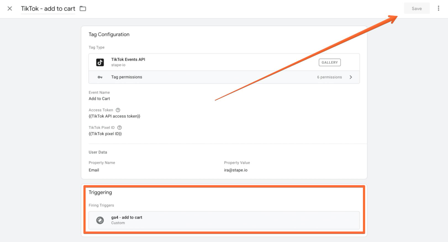Expand Tag permissions chevron arrow
448x242 pixels.
[x=351, y=77]
